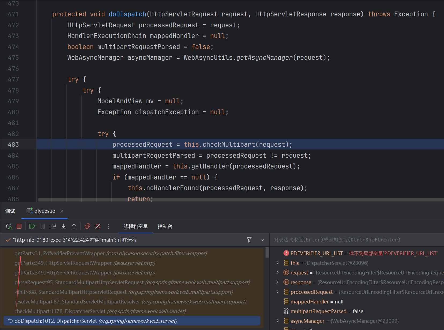444x330 pixels.
Task: Close the qiyuesuo debug session tab
Action: [62, 211]
